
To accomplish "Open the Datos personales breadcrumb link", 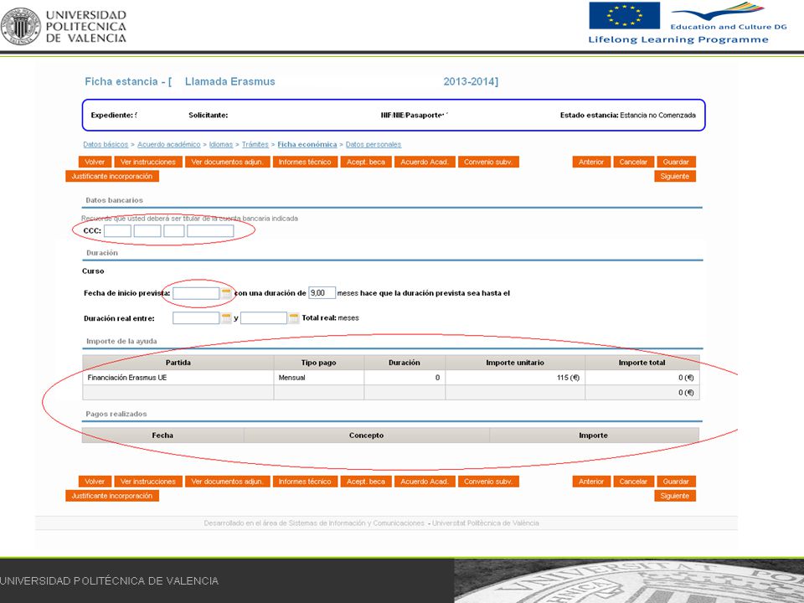I will click(374, 145).
